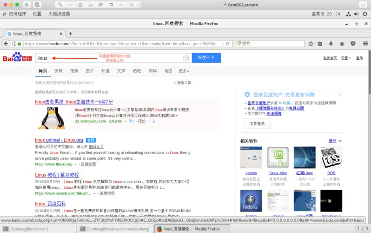Switch to the 文库 search tab
The height and width of the screenshot is (233, 371).
pyautogui.click(x=121, y=71)
